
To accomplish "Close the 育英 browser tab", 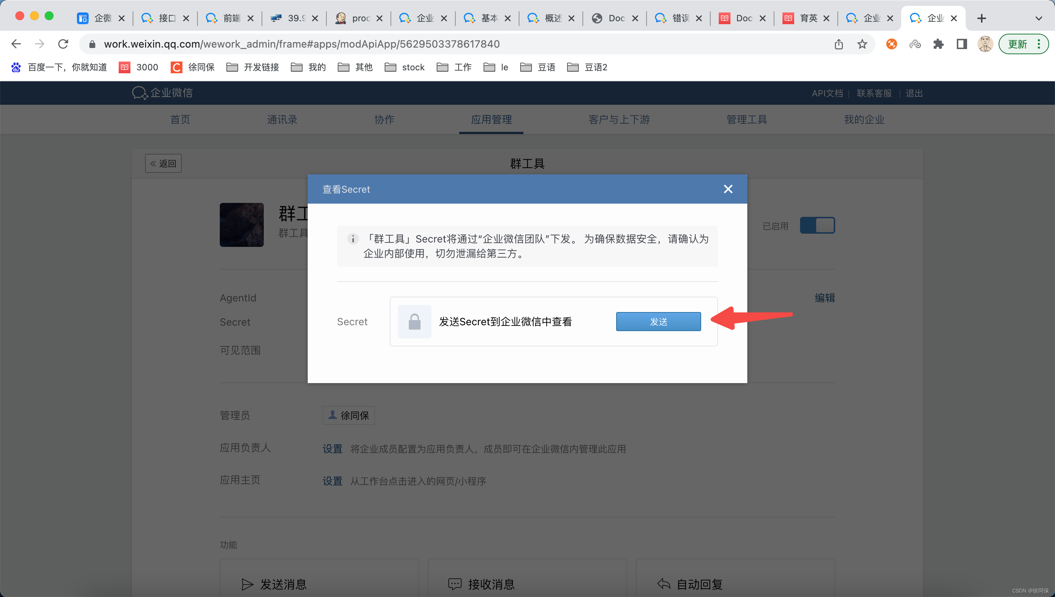I will click(826, 18).
